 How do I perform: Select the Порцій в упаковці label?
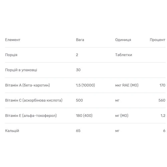coord(21,70)
